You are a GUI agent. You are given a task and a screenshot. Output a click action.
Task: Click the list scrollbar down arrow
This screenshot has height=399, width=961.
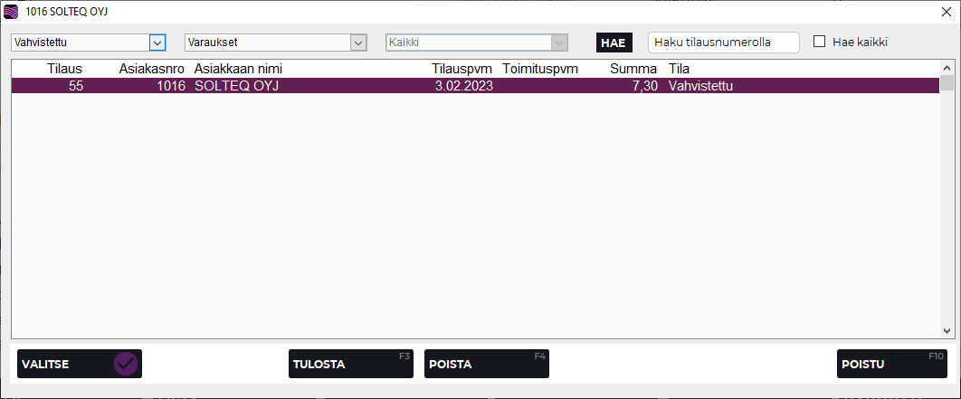click(947, 331)
